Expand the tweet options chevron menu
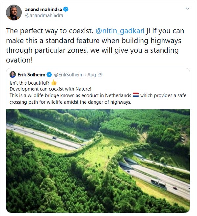This screenshot has width=197, height=216. coord(187,8)
